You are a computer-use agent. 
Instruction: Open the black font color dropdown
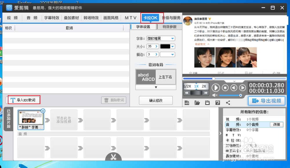(x=173, y=46)
